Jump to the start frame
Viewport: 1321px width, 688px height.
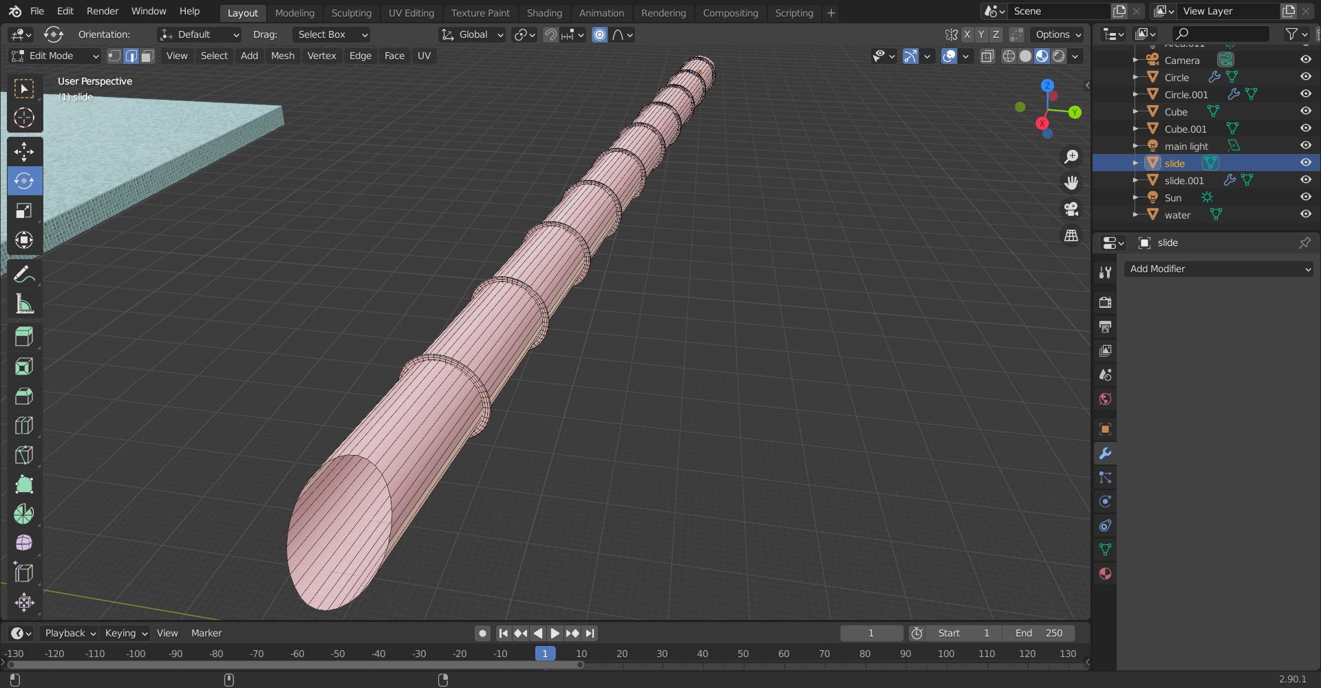point(503,633)
